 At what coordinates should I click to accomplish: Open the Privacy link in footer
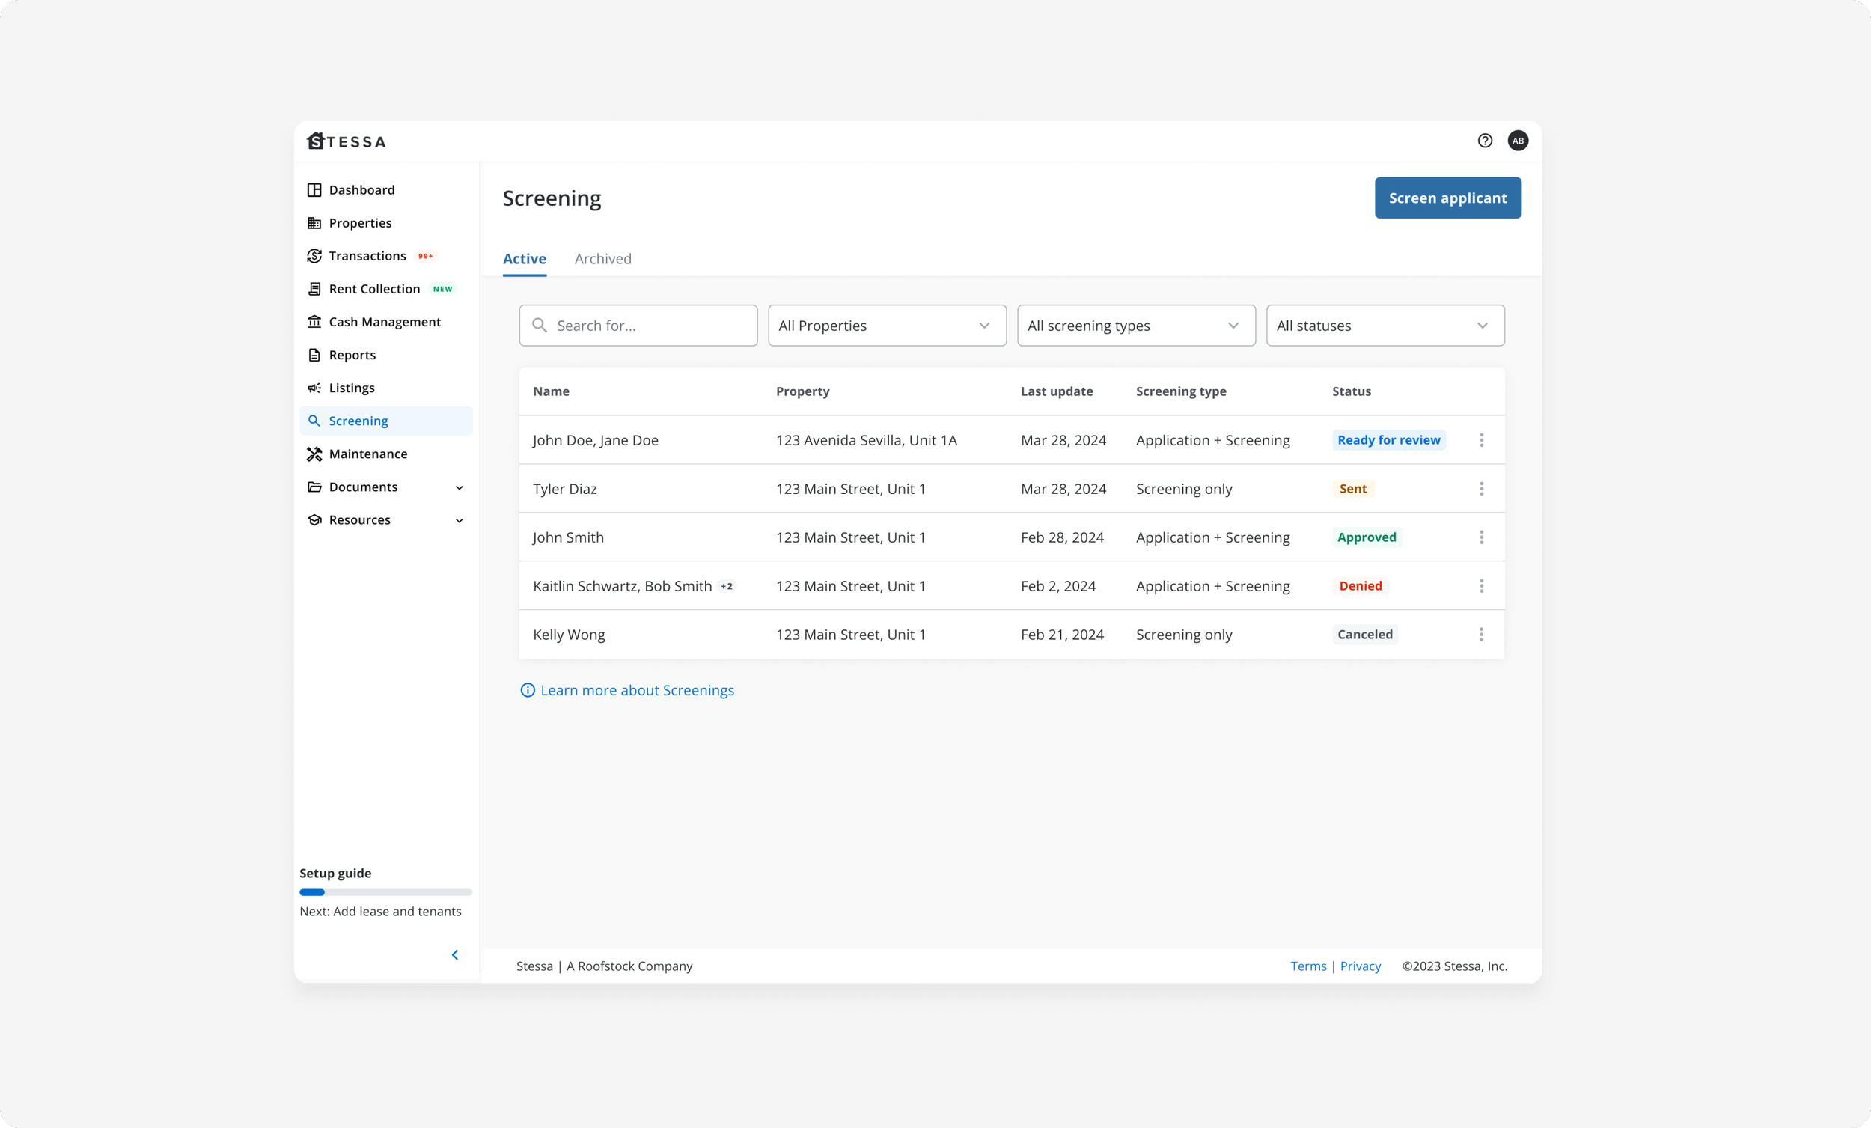(1359, 966)
